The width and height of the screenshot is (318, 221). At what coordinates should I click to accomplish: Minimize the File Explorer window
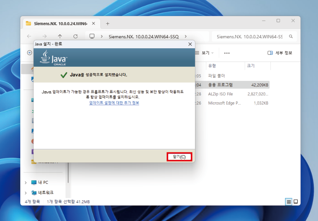coord(264,21)
